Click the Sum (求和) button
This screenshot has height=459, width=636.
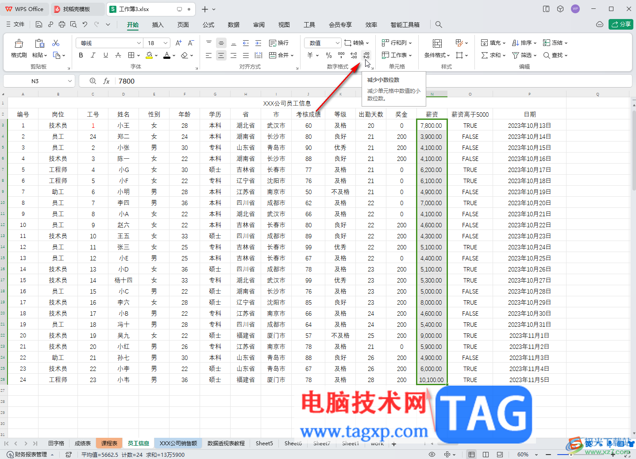[493, 55]
